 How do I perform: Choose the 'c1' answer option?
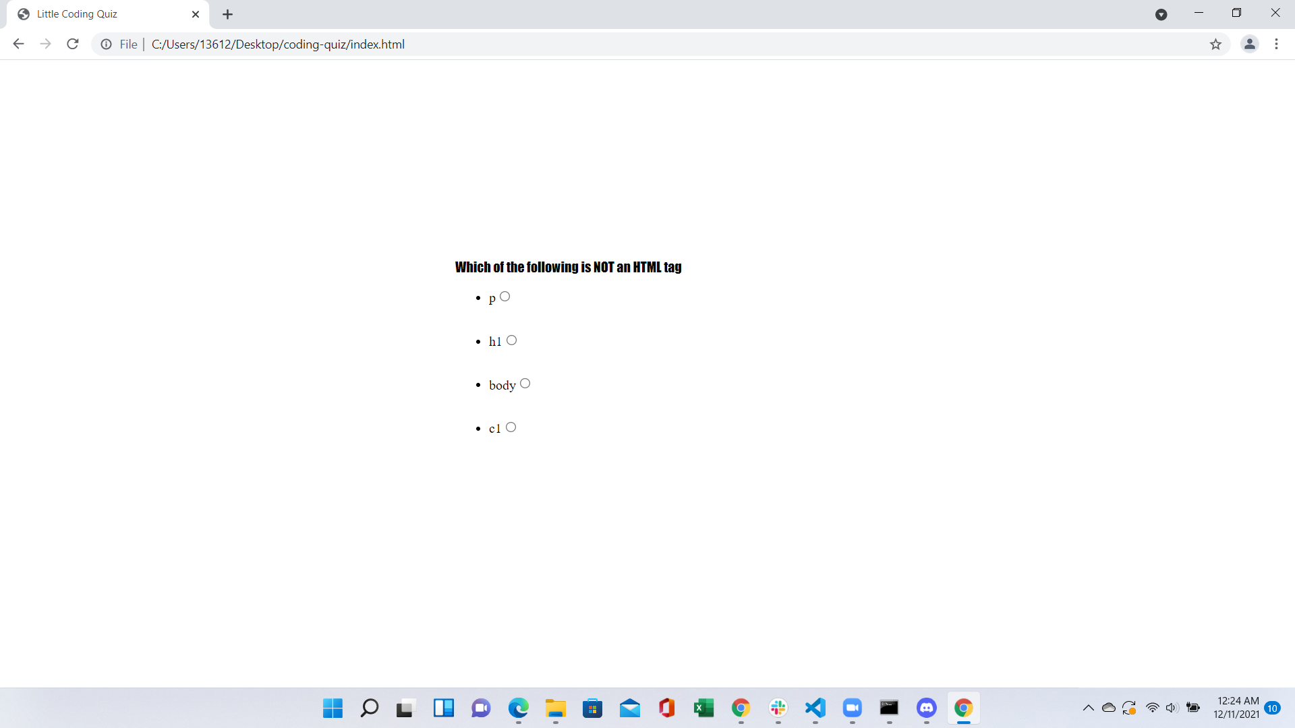tap(511, 427)
